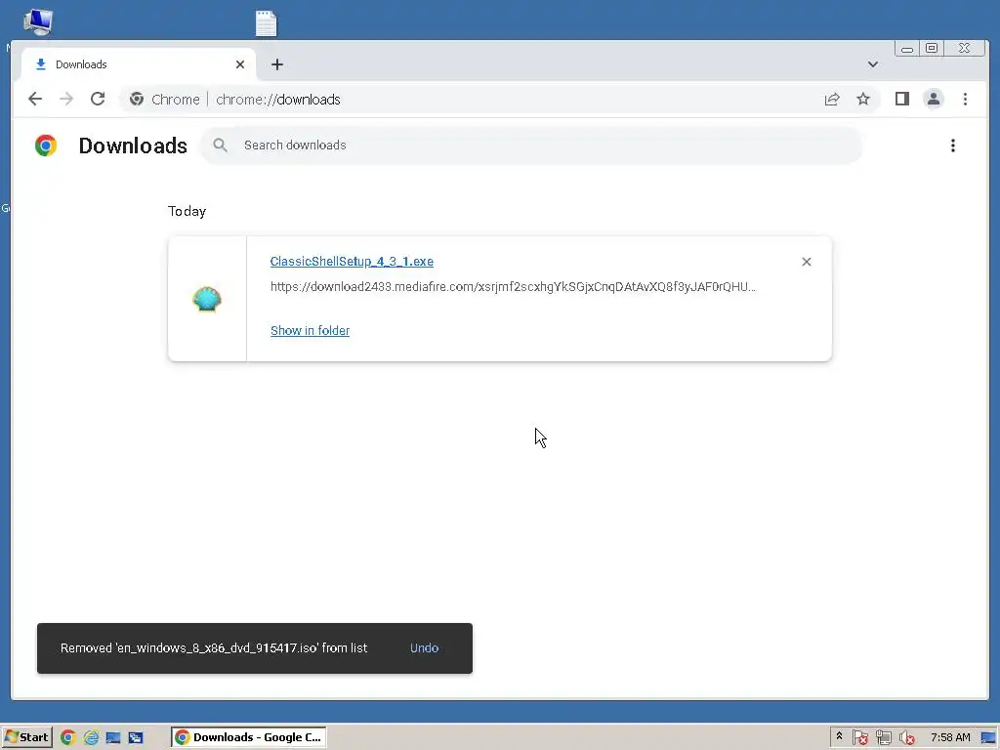Image resolution: width=1000 pixels, height=750 pixels.
Task: Launch Internet Explorer from quick launch
Action: pos(91,737)
